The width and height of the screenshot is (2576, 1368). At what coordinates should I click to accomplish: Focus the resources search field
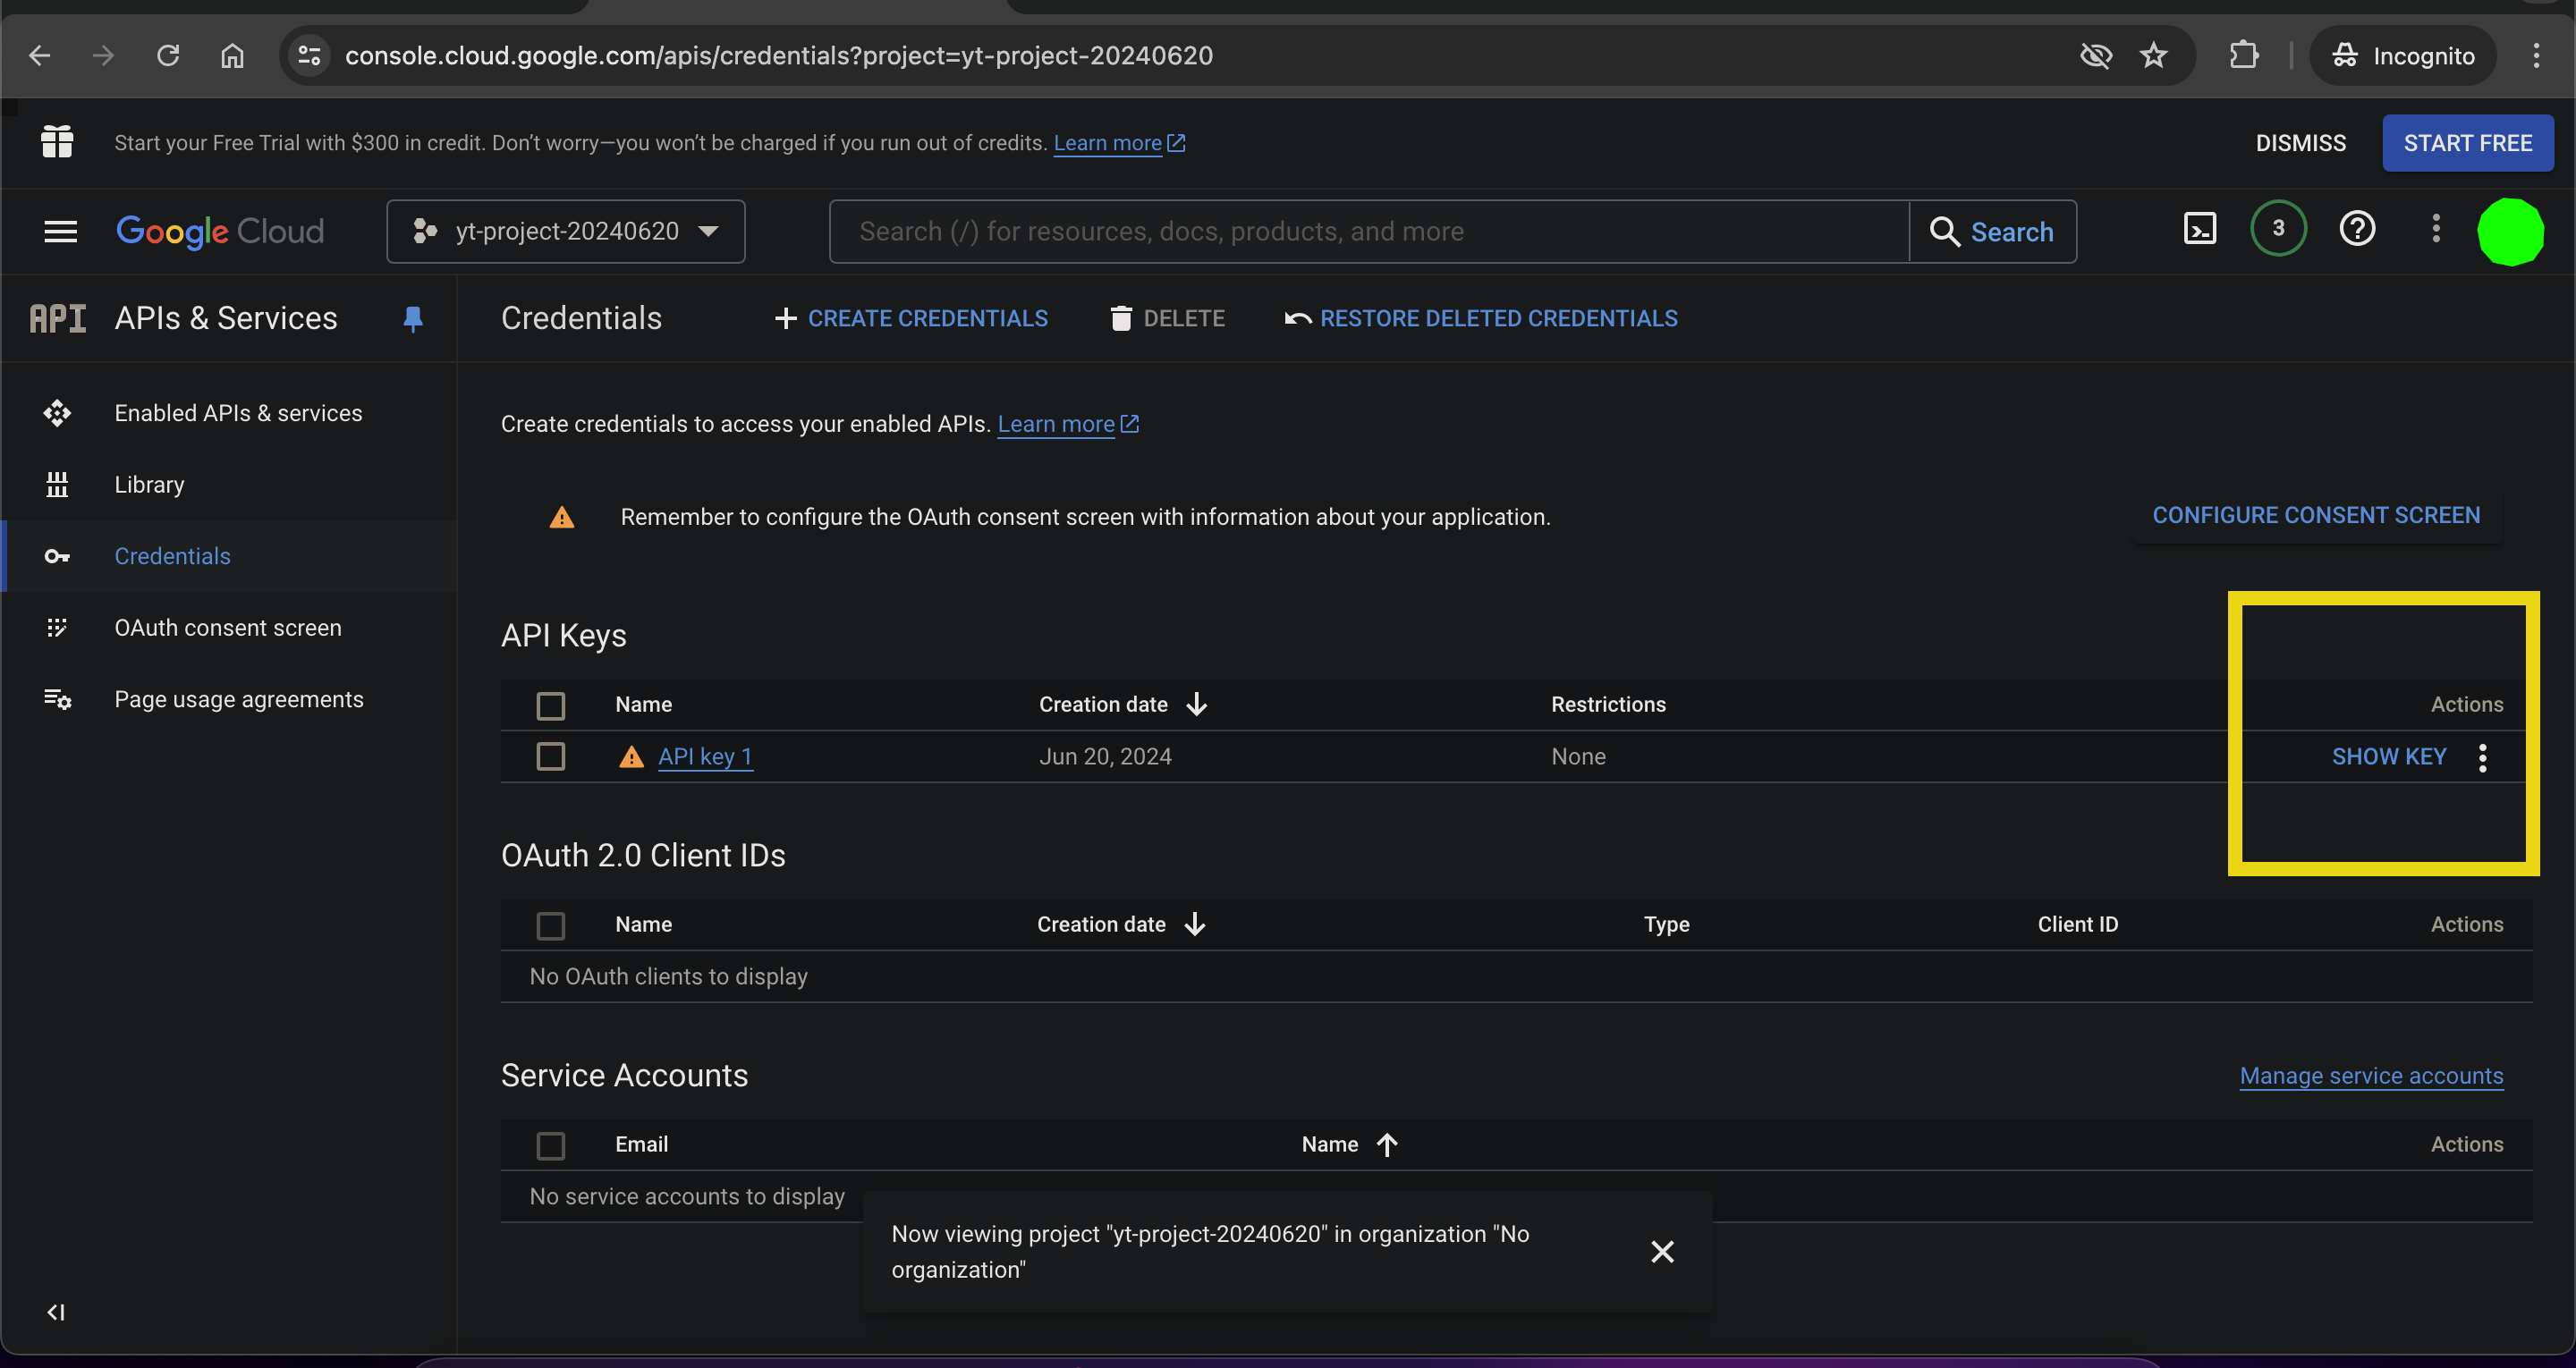point(1369,232)
